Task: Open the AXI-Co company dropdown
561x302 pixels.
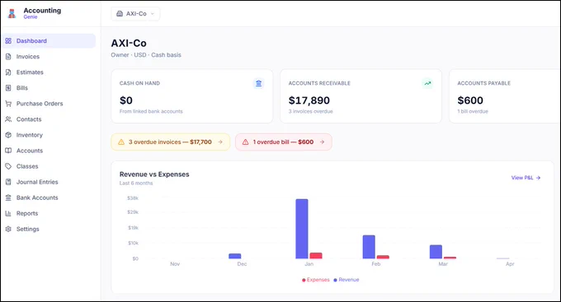Action: [135, 13]
